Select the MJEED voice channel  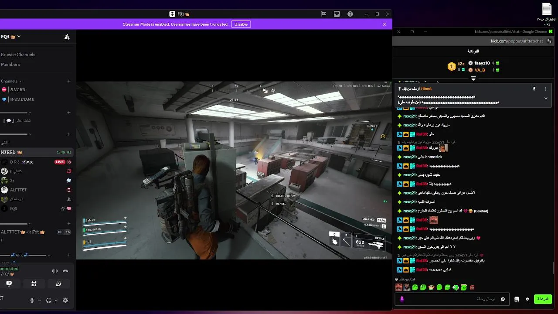point(36,152)
